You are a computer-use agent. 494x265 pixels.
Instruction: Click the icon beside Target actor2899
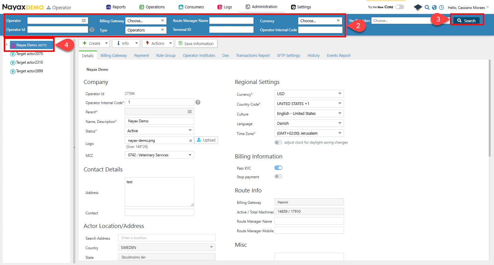click(13, 71)
